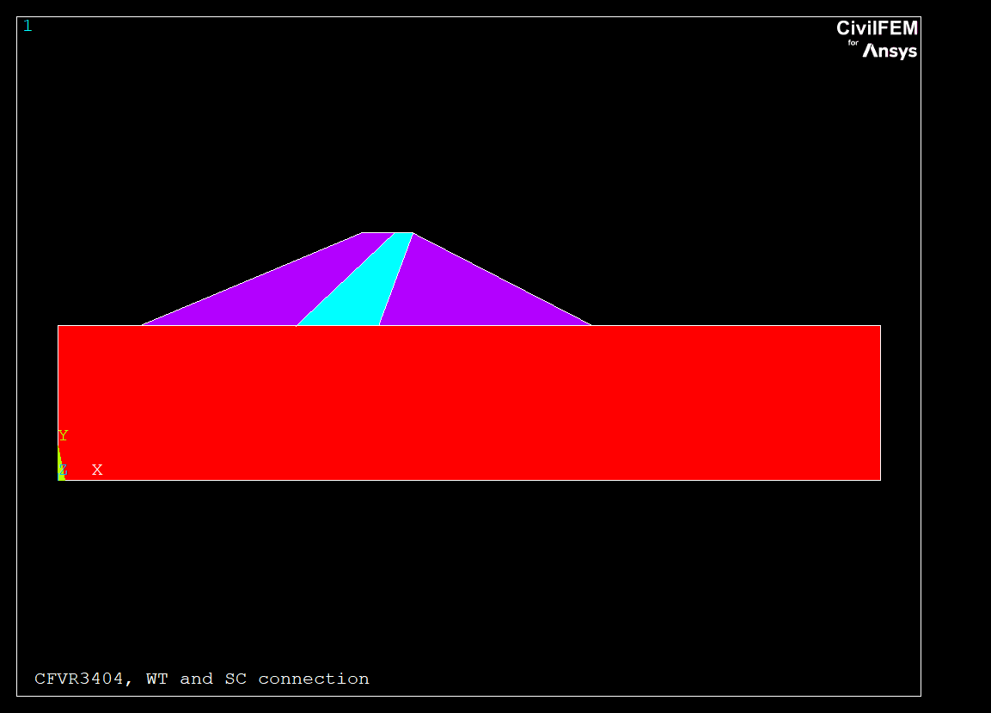Select the red foundation area
The width and height of the screenshot is (991, 713).
(468, 403)
